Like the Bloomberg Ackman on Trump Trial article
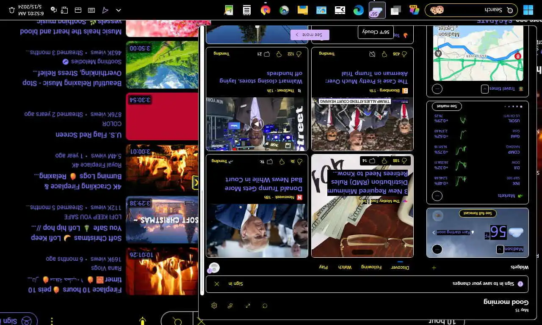 click(x=404, y=54)
